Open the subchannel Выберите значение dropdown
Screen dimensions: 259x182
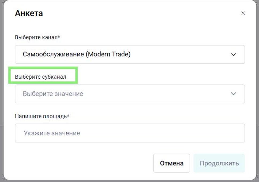(130, 94)
